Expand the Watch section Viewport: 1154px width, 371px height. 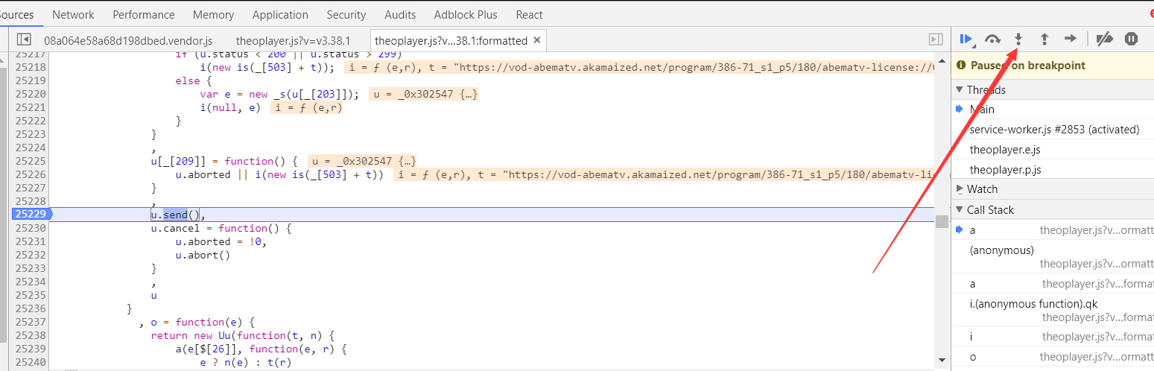tap(960, 189)
